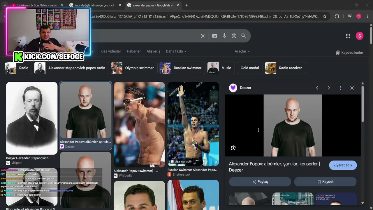Open Deezer site icon in preview panel
The height and width of the screenshot is (210, 373).
pyautogui.click(x=233, y=88)
